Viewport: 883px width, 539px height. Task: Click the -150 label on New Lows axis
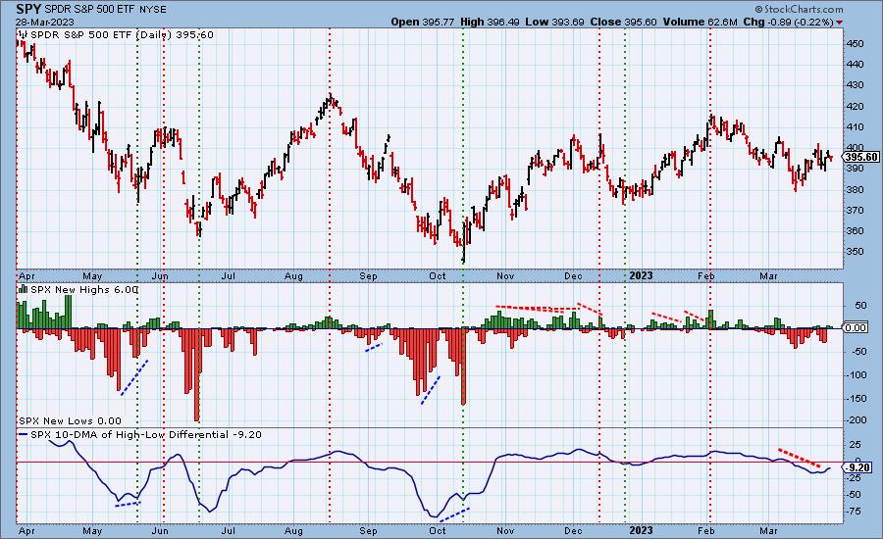pos(856,398)
